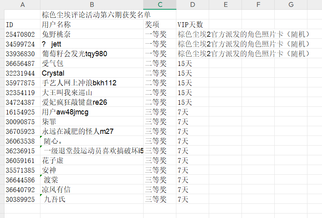Viewport: 322px width, 218px height.
Task: Select column B header
Action: point(92,4)
